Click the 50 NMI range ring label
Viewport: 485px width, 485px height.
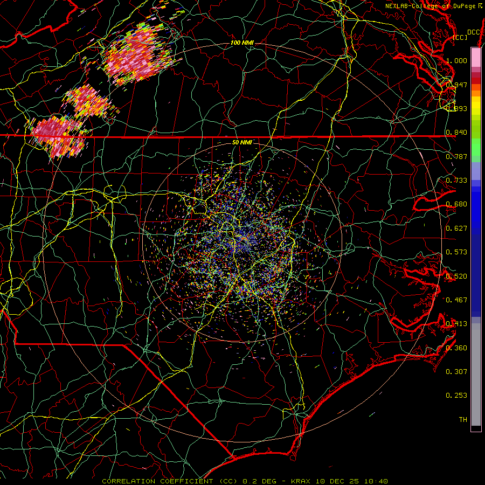pos(242,142)
